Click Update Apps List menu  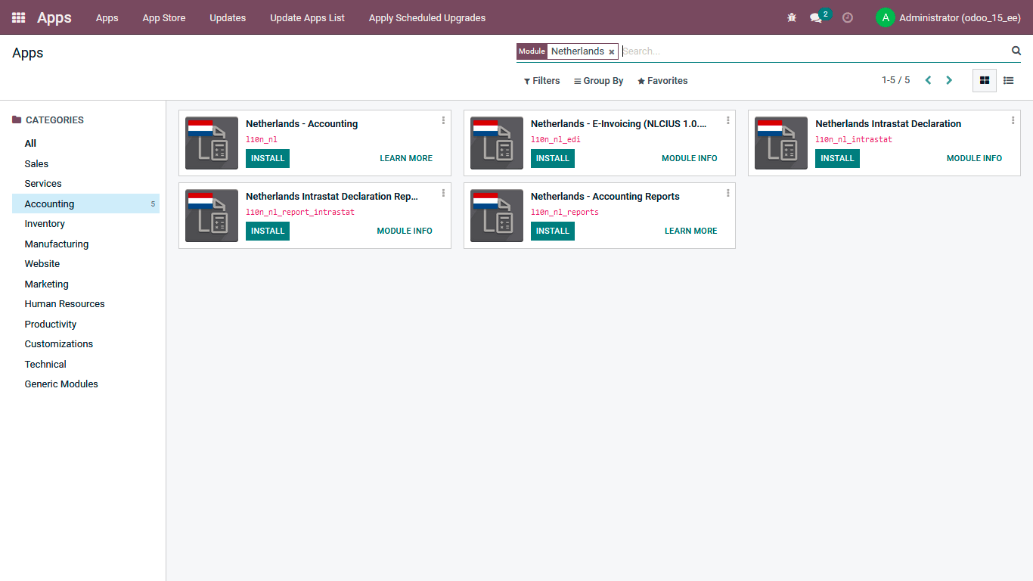click(307, 17)
